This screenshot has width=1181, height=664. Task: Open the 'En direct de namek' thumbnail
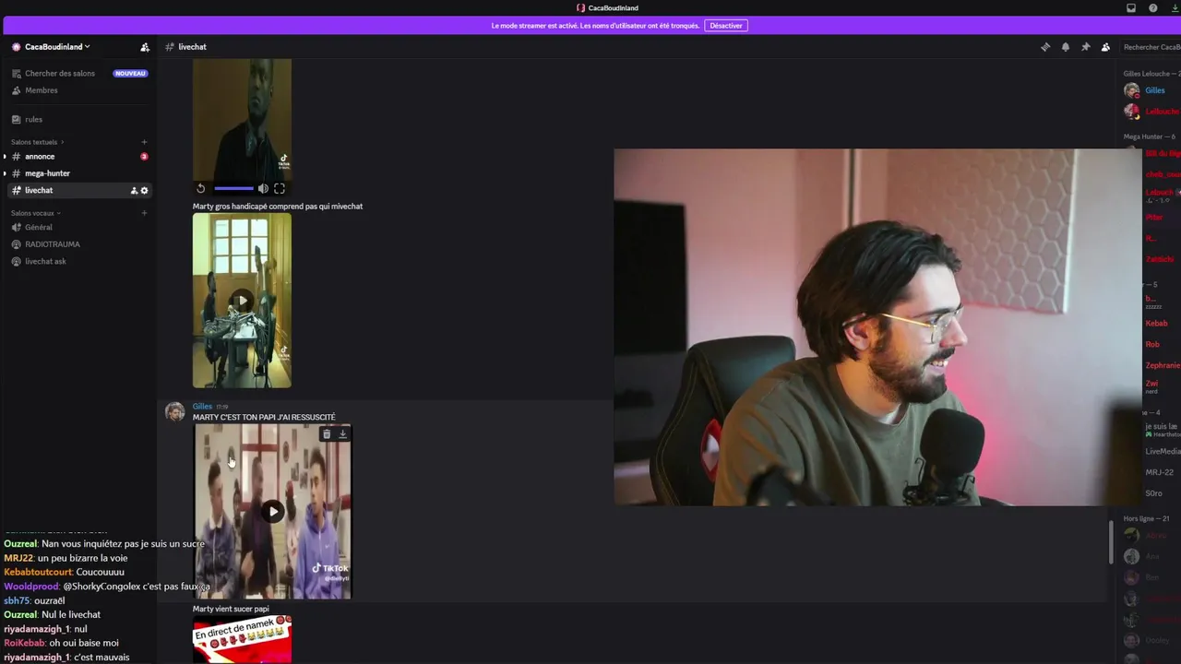(x=242, y=641)
